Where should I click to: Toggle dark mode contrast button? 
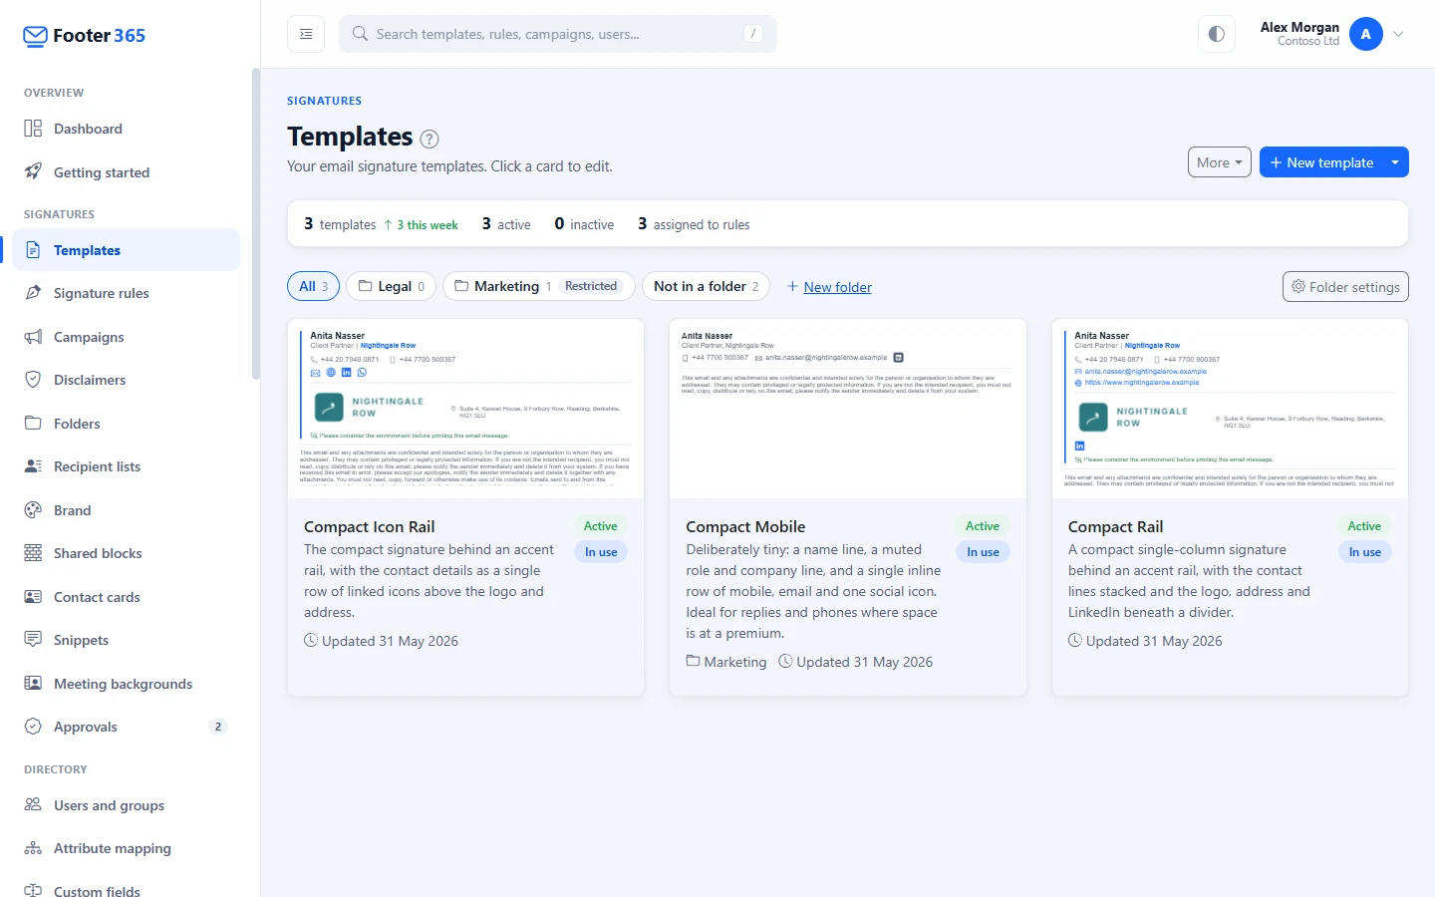click(1216, 34)
